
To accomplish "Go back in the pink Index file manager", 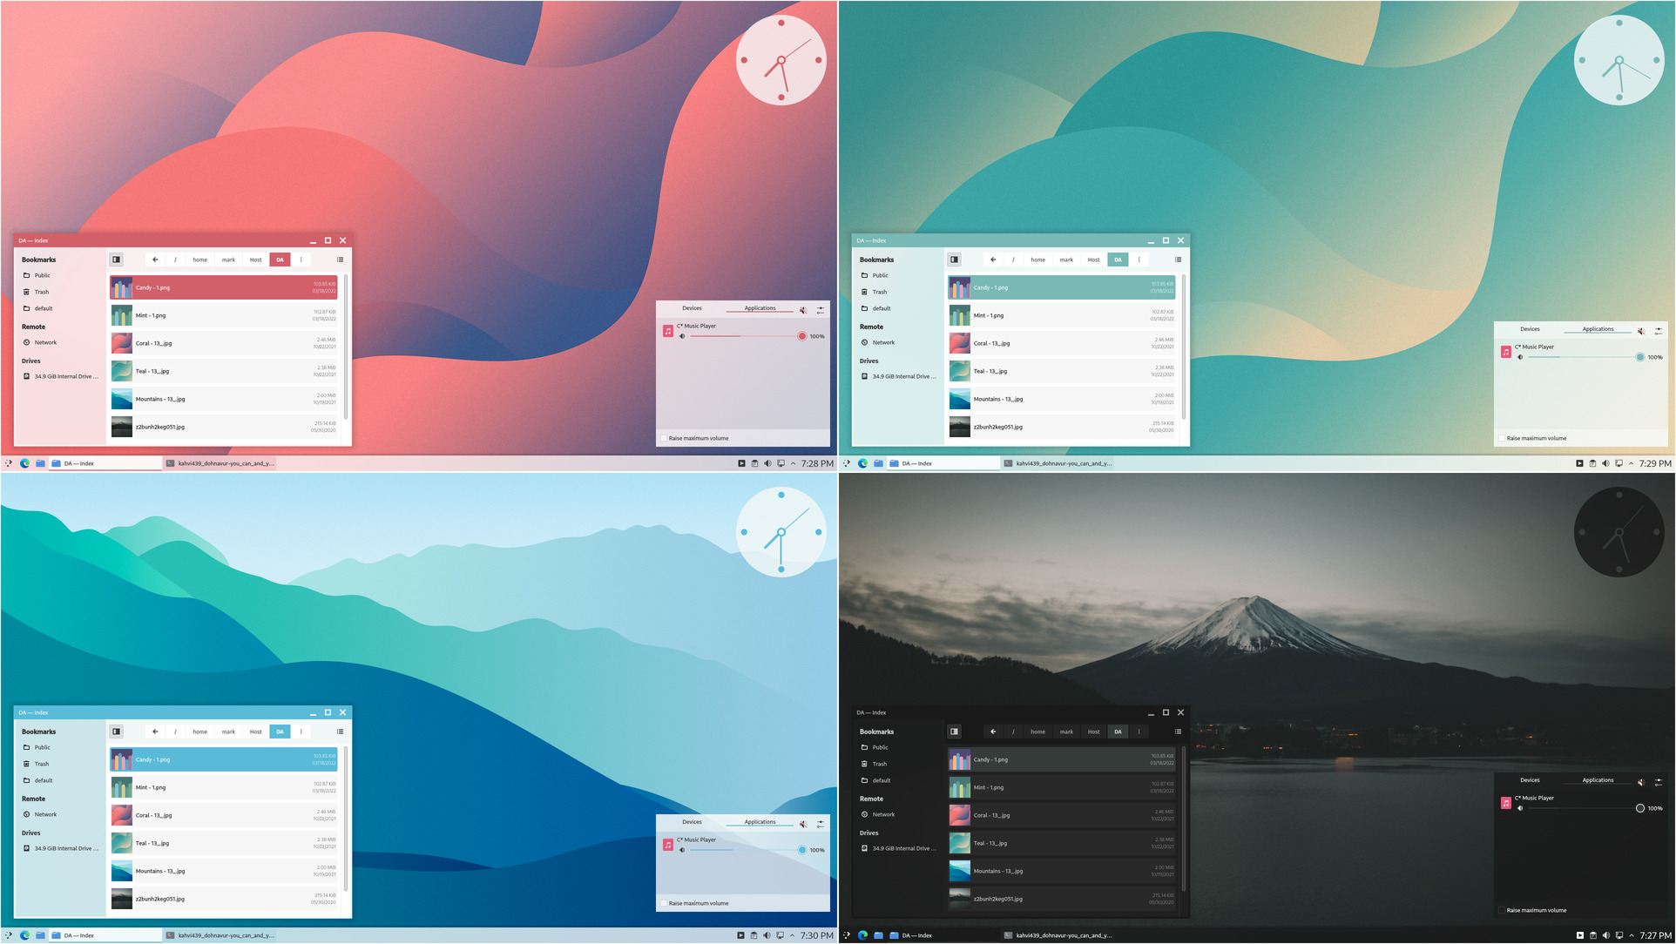I will click(155, 260).
